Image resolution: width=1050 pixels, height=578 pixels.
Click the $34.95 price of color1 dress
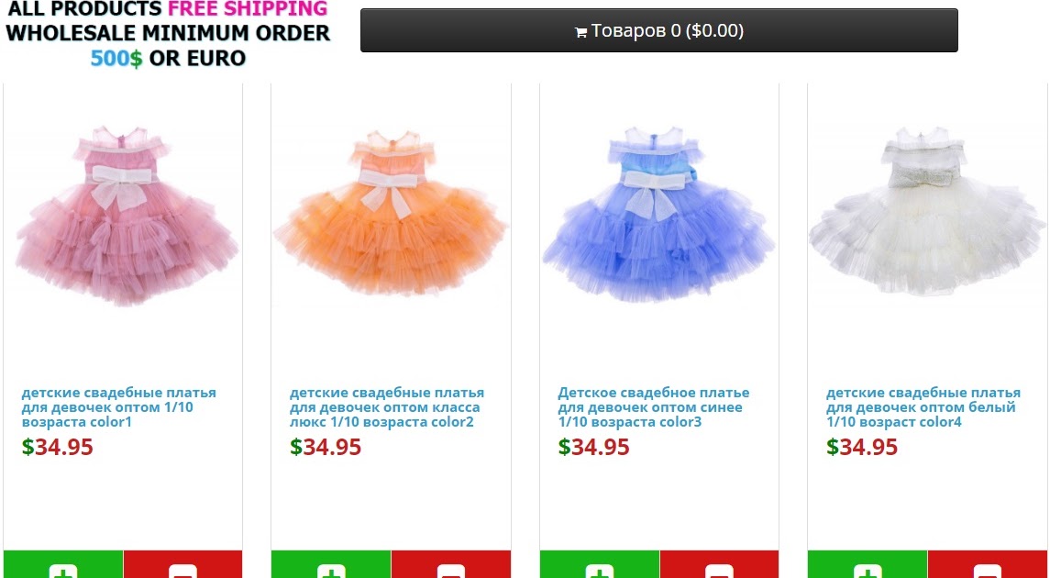coord(57,447)
